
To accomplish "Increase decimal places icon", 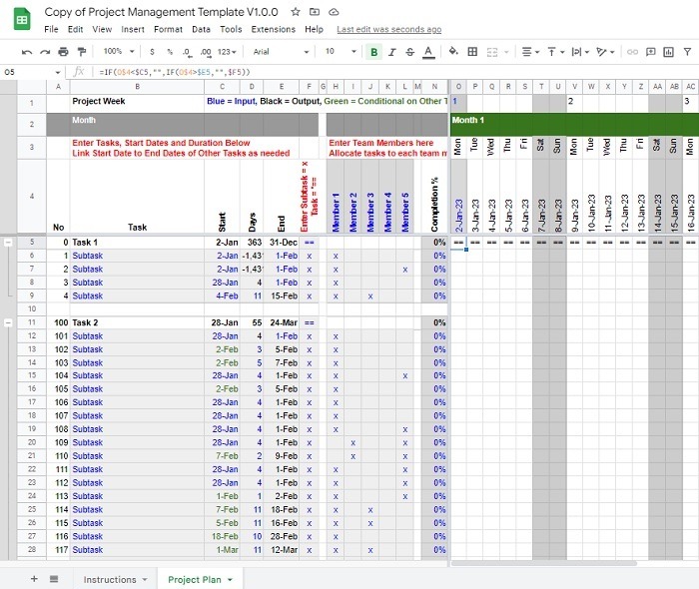I will pyautogui.click(x=206, y=53).
